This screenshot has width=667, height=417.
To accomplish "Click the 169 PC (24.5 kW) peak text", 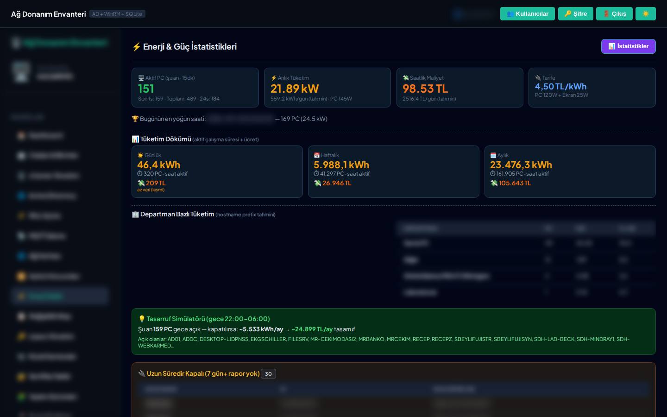I will pyautogui.click(x=304, y=119).
